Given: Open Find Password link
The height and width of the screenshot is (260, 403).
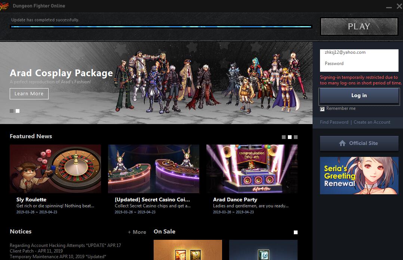Looking at the screenshot, I should tap(334, 122).
